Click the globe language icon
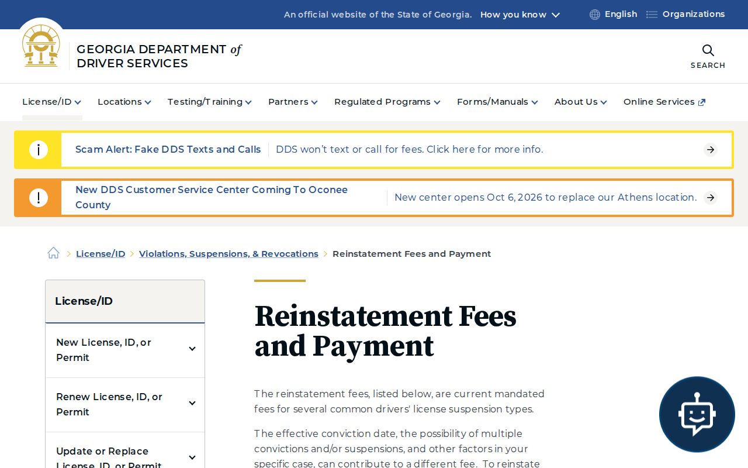Screen dimensions: 748x468 pos(595,15)
